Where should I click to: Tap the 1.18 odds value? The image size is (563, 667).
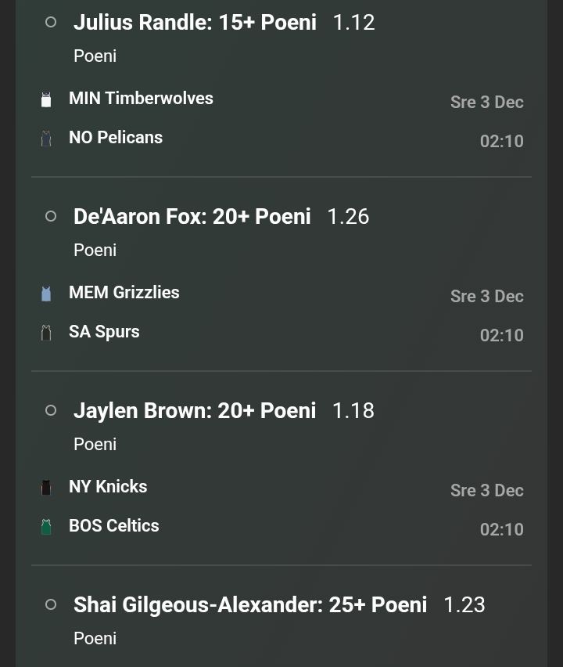tap(353, 411)
